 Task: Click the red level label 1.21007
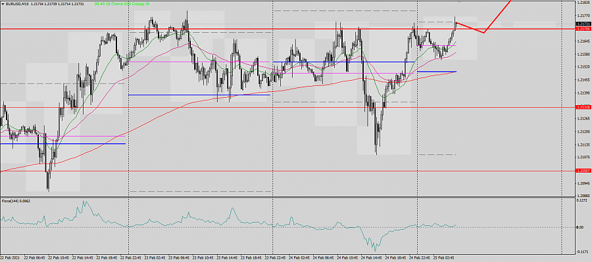tap(583, 171)
